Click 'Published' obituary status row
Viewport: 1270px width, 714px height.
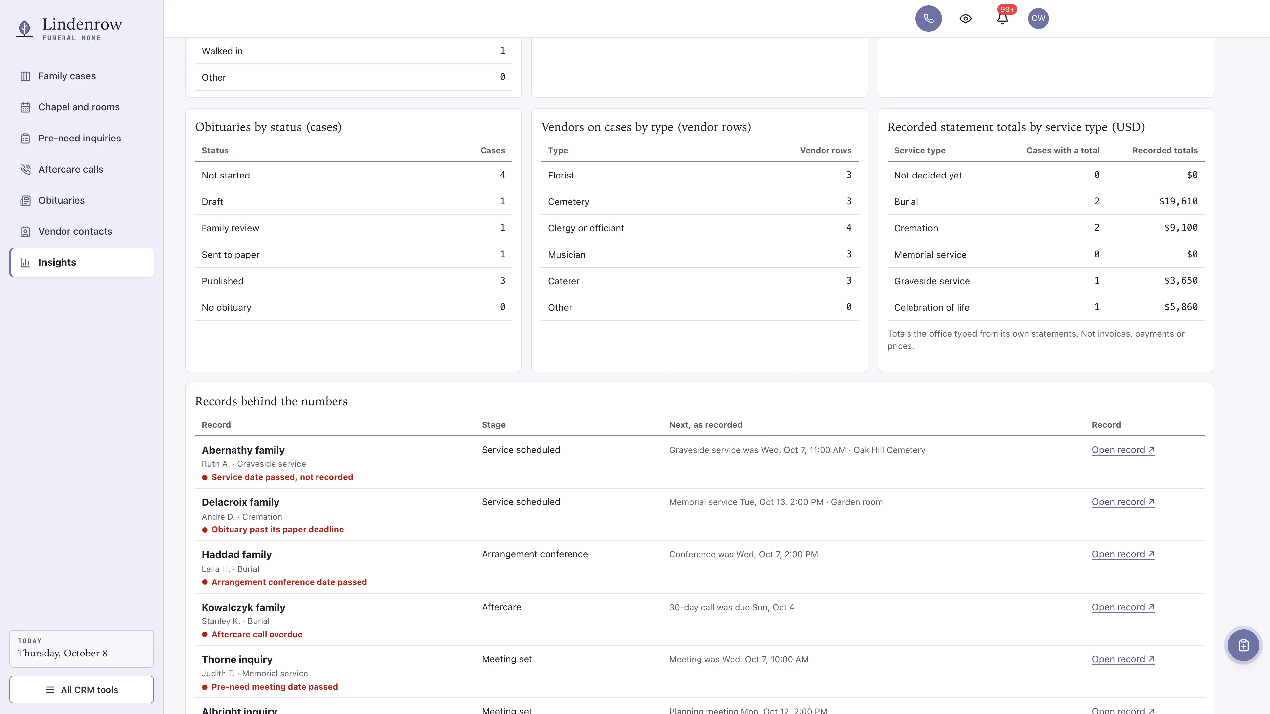coord(353,281)
